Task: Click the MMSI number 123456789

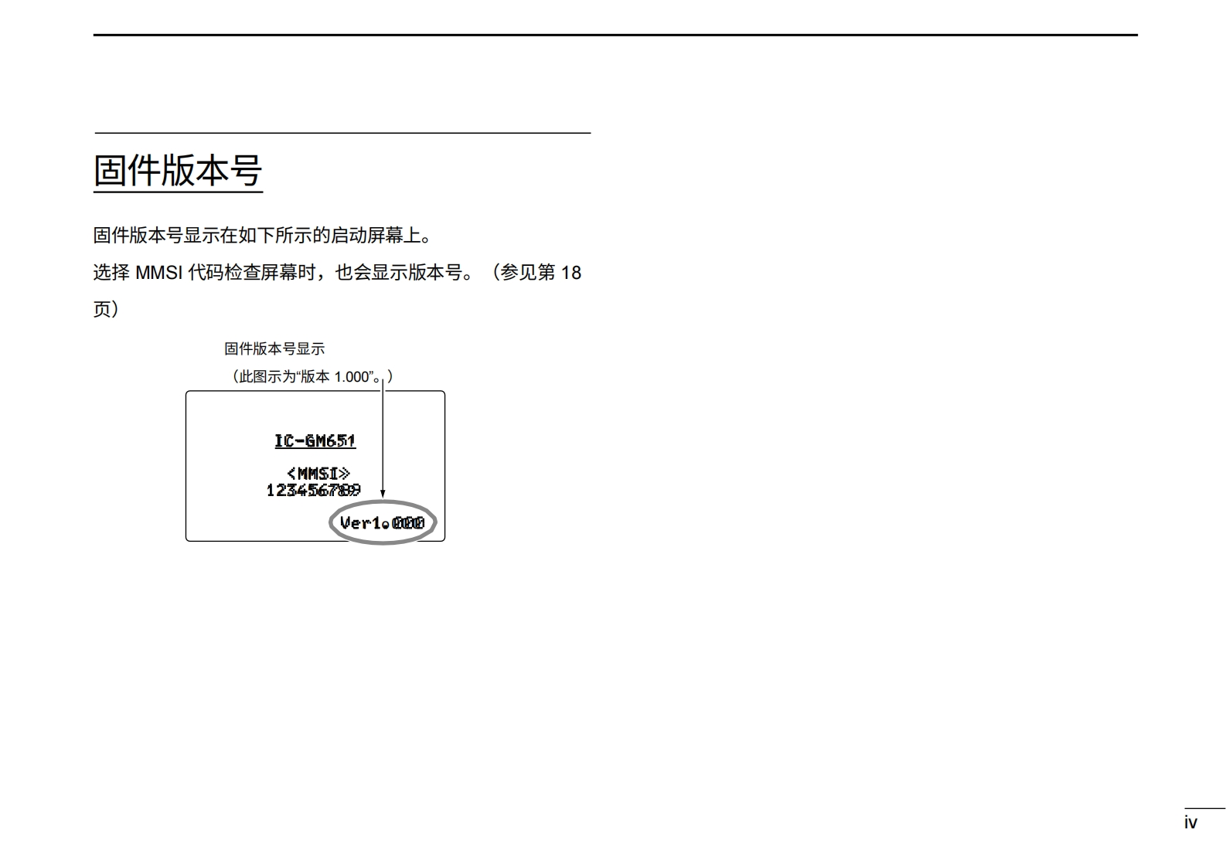Action: (313, 491)
